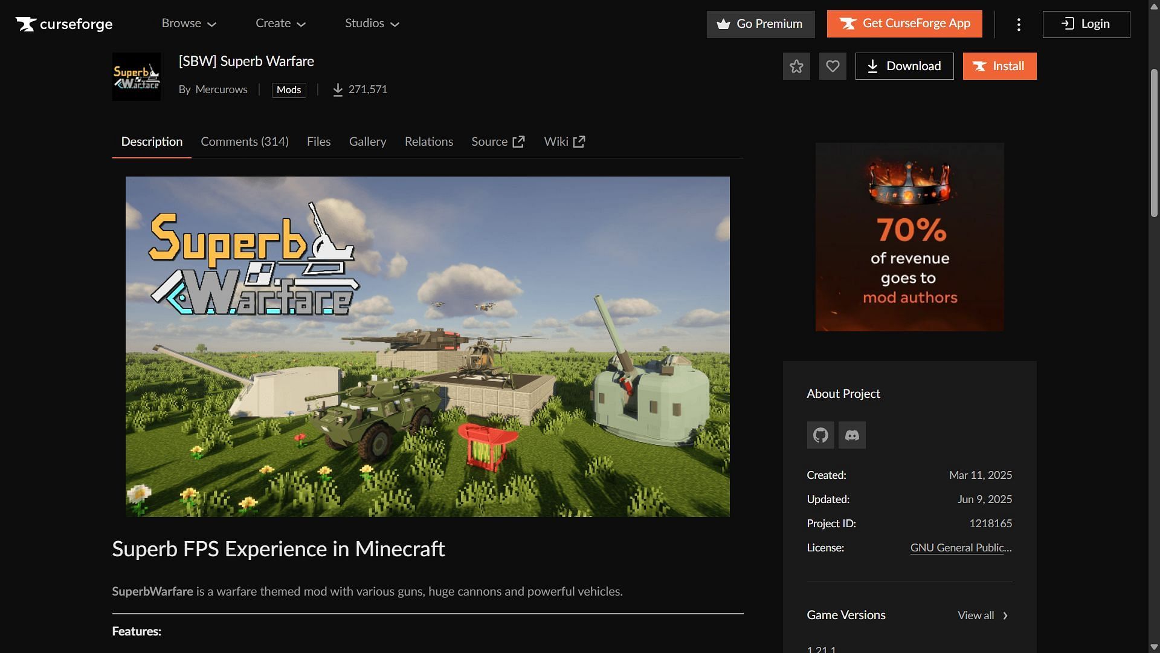The height and width of the screenshot is (653, 1160).
Task: Switch to the Comments (314) tab
Action: pyautogui.click(x=245, y=141)
